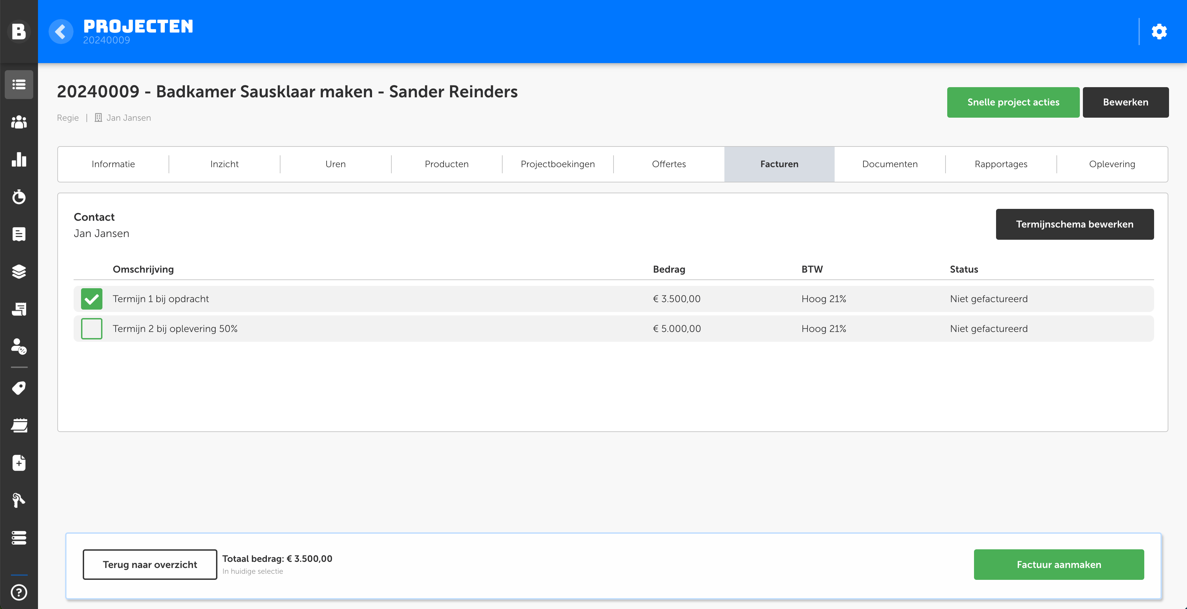Open settings gear in header
This screenshot has width=1187, height=609.
click(x=1159, y=32)
